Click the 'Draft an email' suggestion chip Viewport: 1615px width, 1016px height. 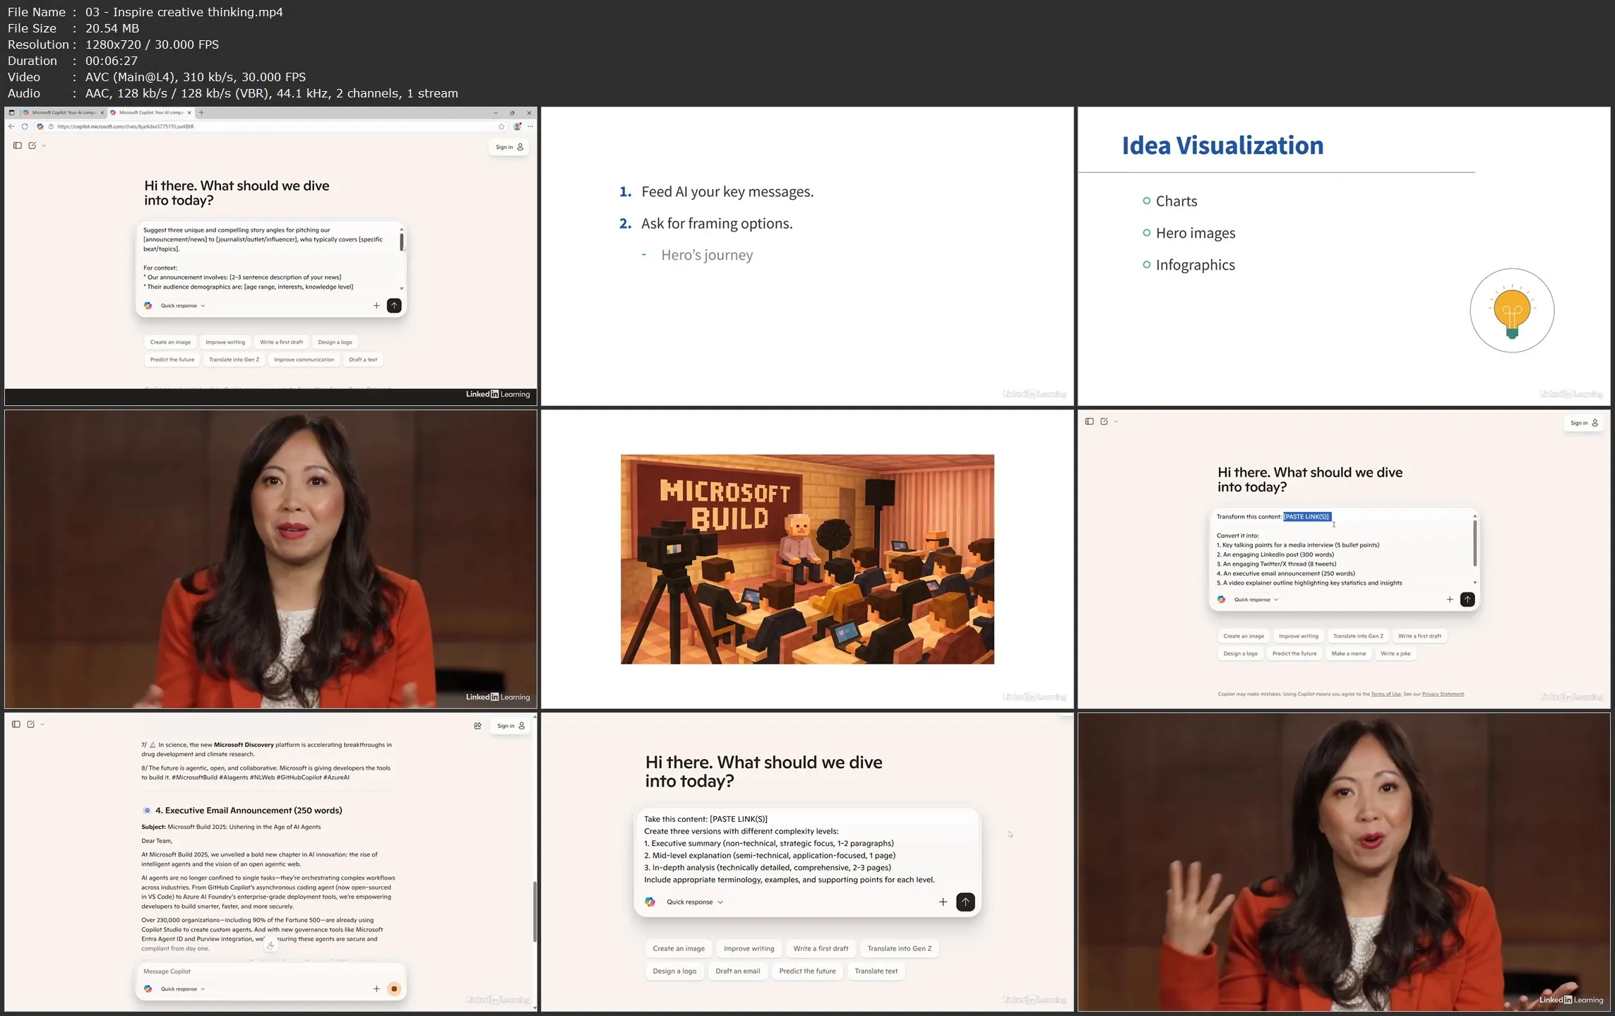[737, 972]
